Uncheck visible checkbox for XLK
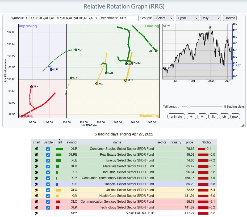 [48, 208]
